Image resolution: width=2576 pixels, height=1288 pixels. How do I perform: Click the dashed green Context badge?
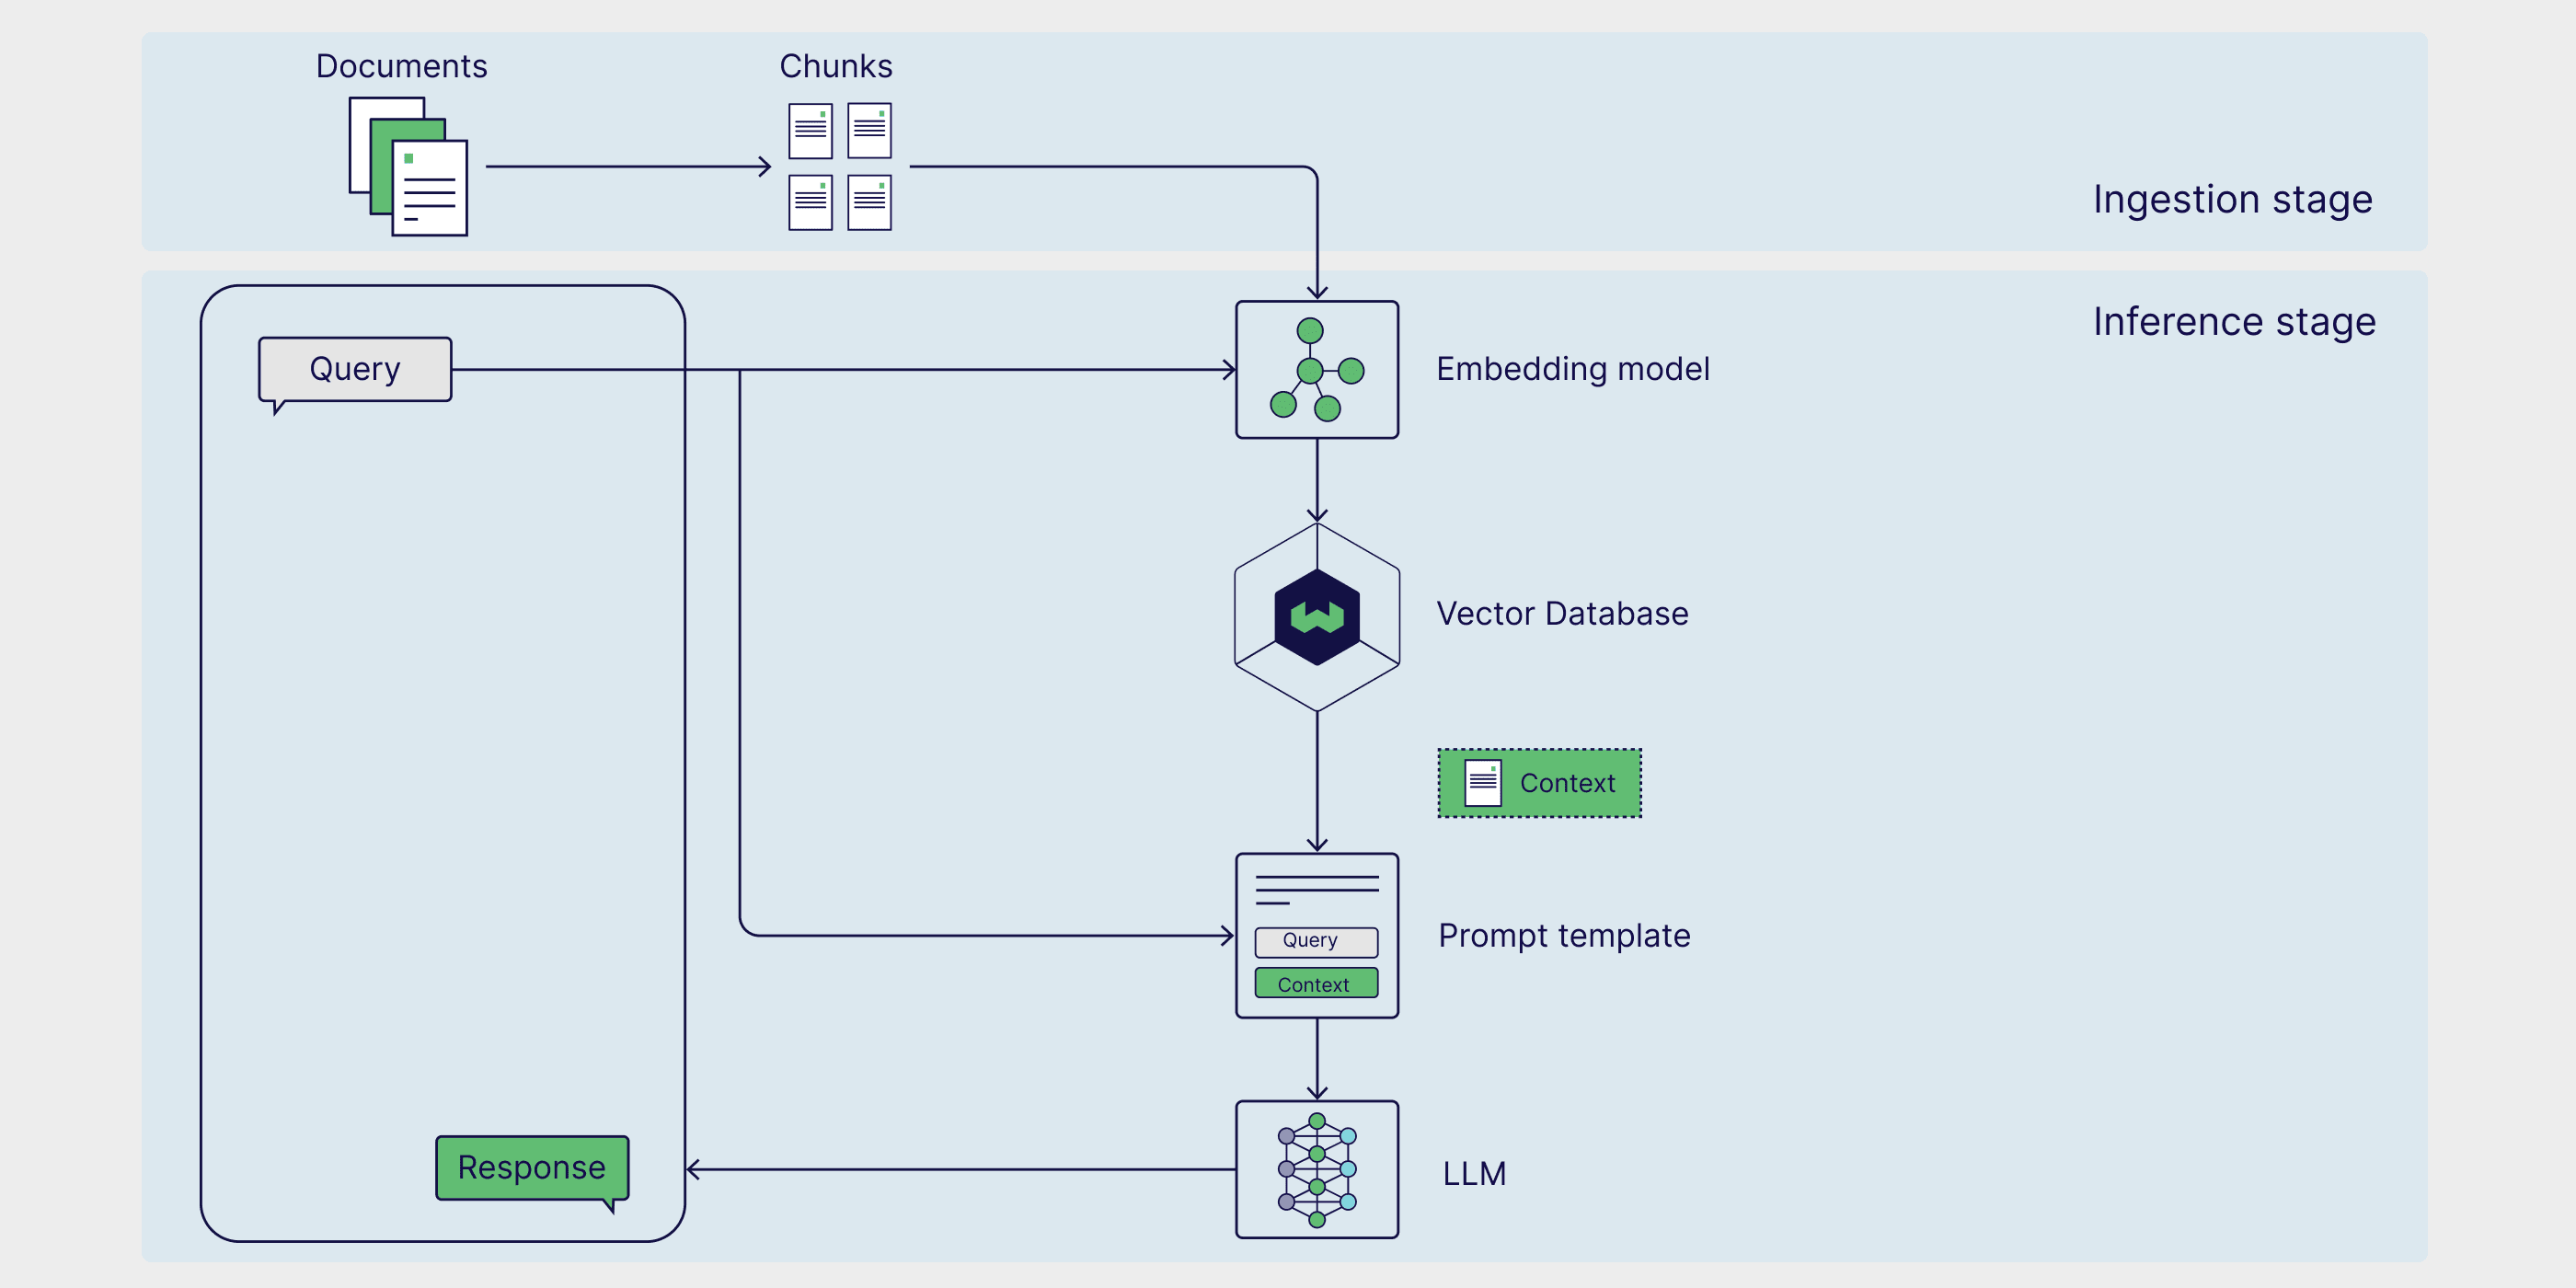pyautogui.click(x=1539, y=783)
